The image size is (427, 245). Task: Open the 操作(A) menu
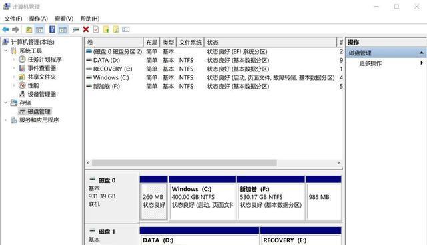point(39,19)
